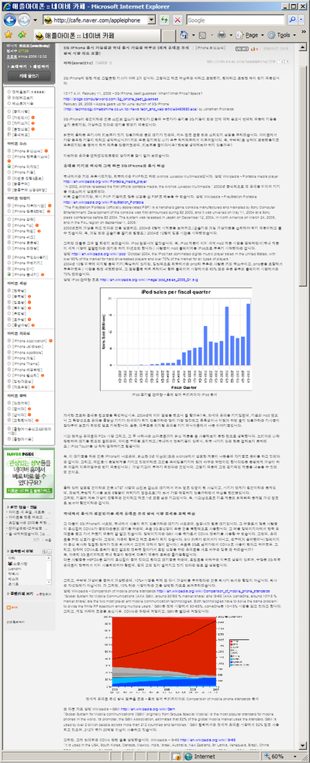Screen dimensions: 310x763
Task: Open the [iPhone Application] board in sidebar
Action: tap(29, 341)
